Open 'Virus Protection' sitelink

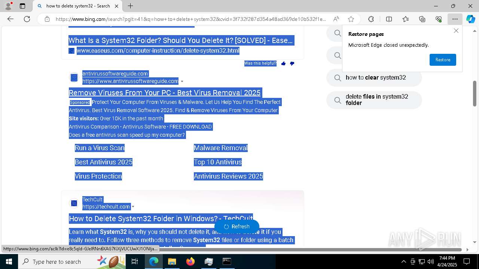(x=98, y=176)
